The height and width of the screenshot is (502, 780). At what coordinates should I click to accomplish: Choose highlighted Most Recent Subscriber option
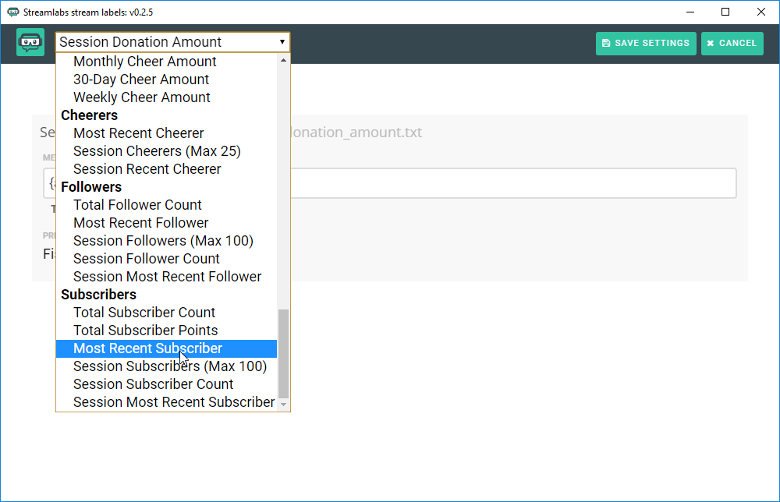[166, 348]
